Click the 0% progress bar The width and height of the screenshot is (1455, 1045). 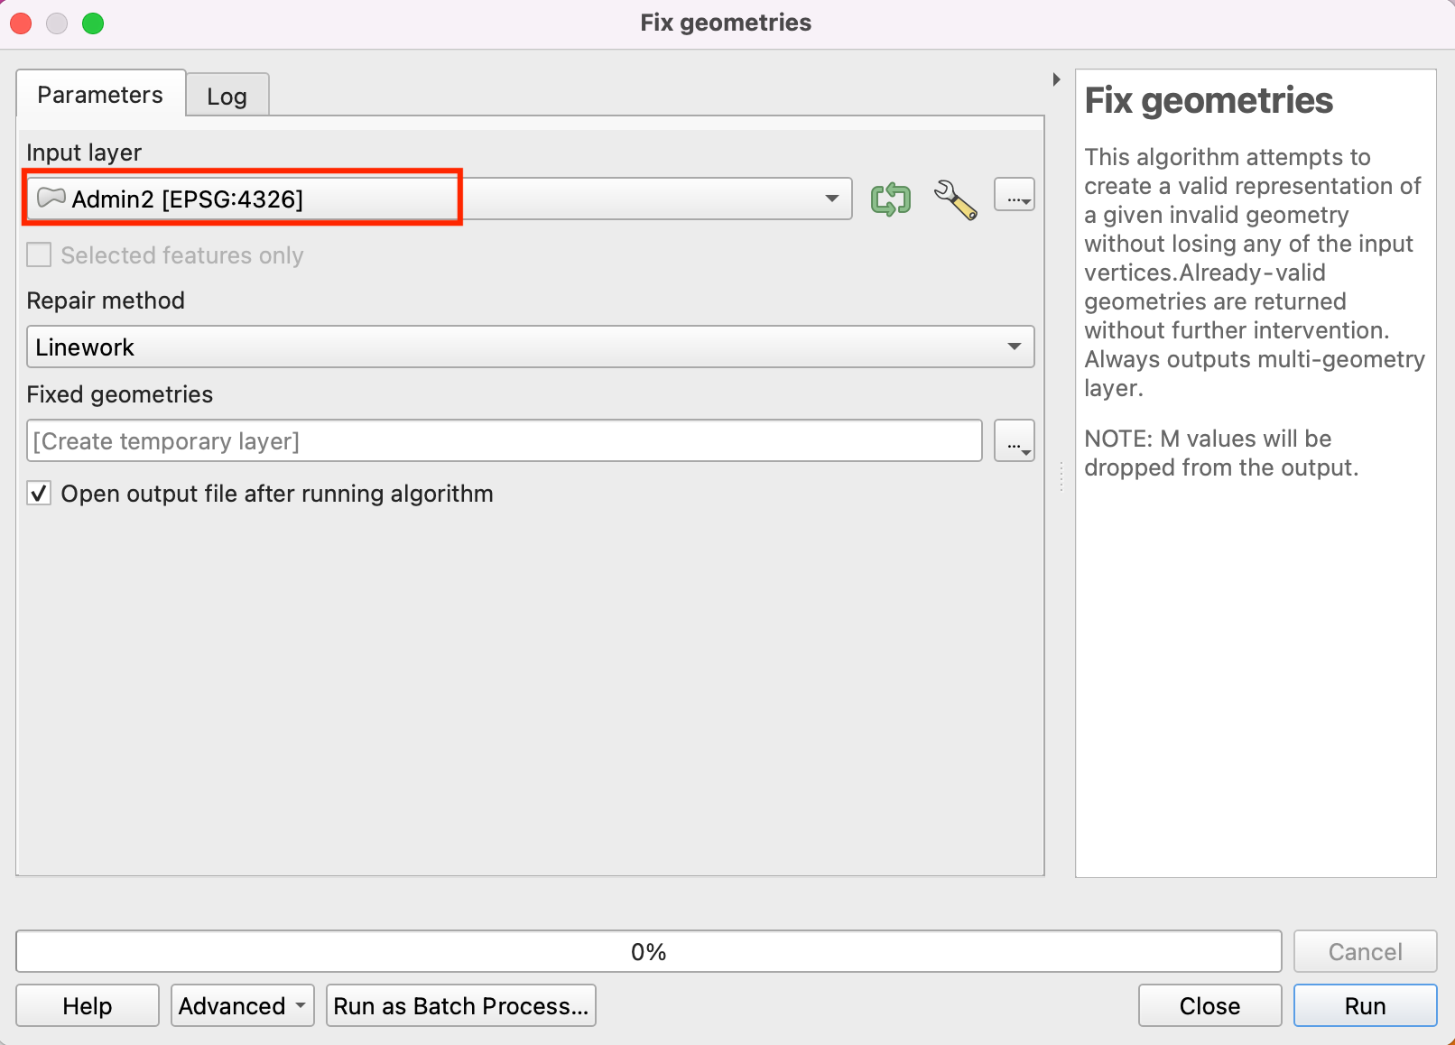tap(648, 952)
